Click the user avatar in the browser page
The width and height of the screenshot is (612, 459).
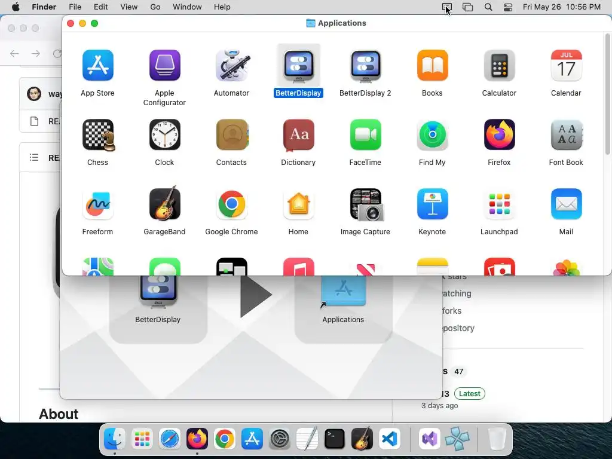tap(34, 94)
